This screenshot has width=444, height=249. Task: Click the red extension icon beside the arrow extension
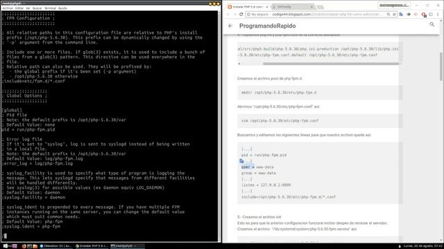(416, 14)
